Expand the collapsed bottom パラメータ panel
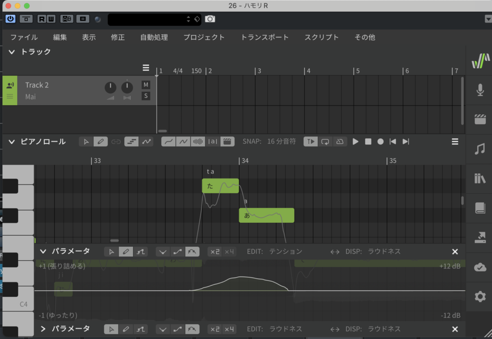 [x=43, y=329]
